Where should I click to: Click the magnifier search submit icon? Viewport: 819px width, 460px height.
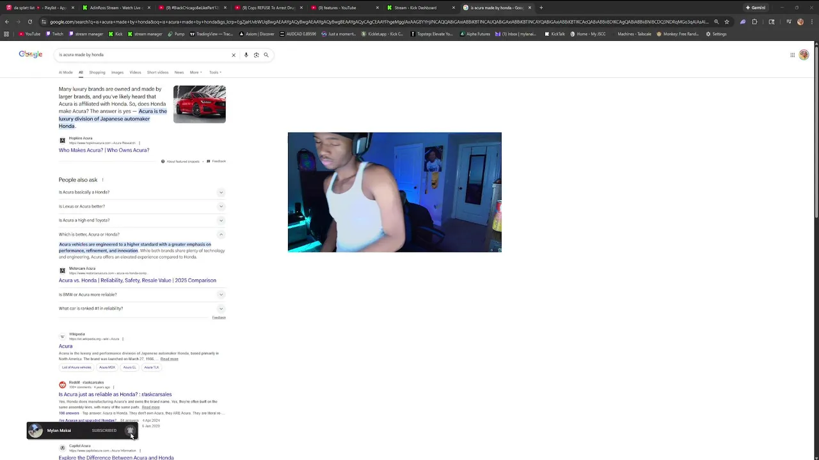pos(266,55)
